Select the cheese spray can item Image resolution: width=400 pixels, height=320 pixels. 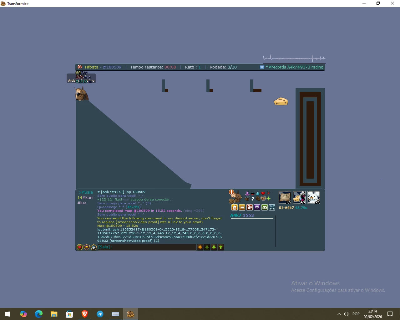pos(299,197)
